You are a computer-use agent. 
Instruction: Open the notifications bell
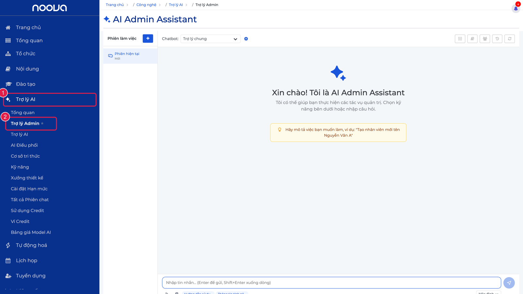pos(516,8)
